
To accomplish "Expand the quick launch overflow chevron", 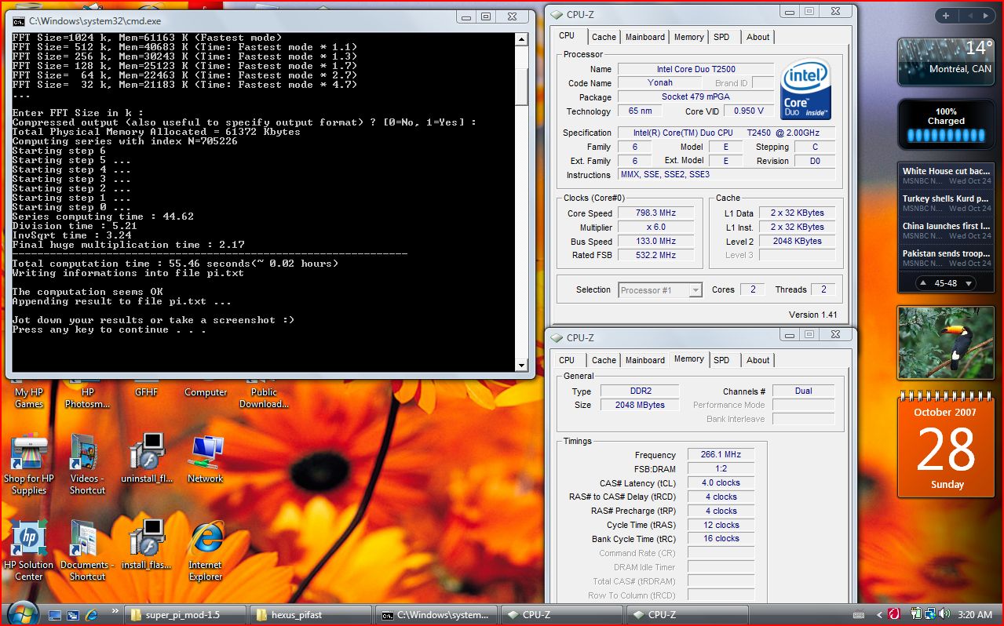I will 116,610.
